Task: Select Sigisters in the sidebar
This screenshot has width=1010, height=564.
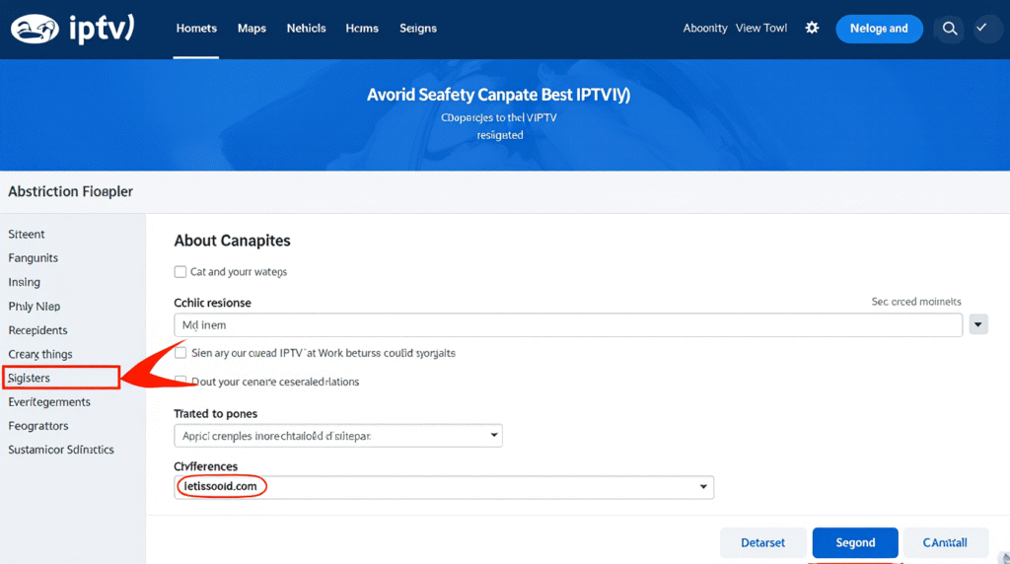Action: click(61, 378)
